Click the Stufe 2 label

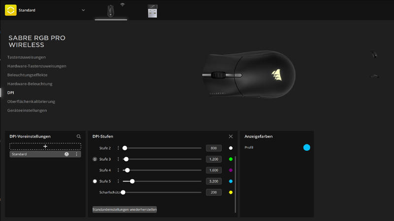point(105,148)
